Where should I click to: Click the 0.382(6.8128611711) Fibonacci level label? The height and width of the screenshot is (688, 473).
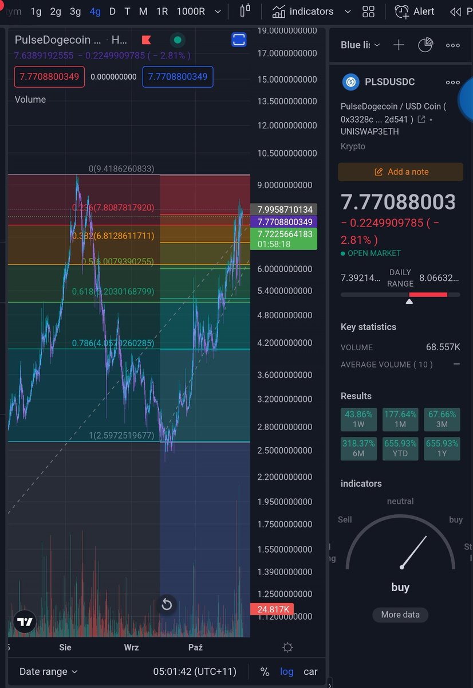(x=113, y=236)
